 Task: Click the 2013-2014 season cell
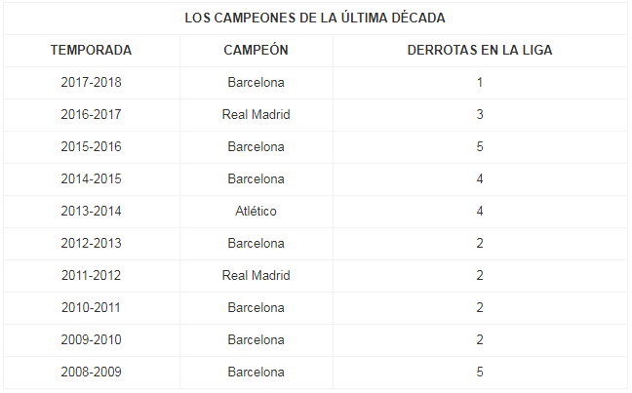(x=91, y=211)
